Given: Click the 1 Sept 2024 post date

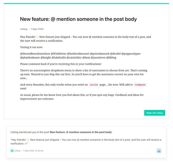Looking at the screenshot, I should click(37, 29).
